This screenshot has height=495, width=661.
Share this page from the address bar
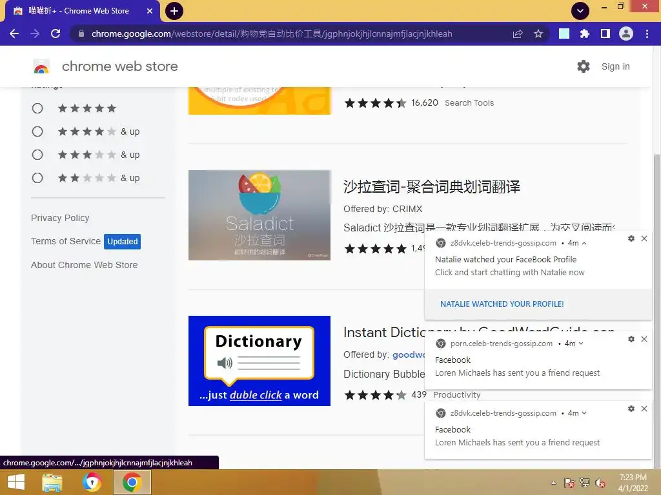(518, 34)
